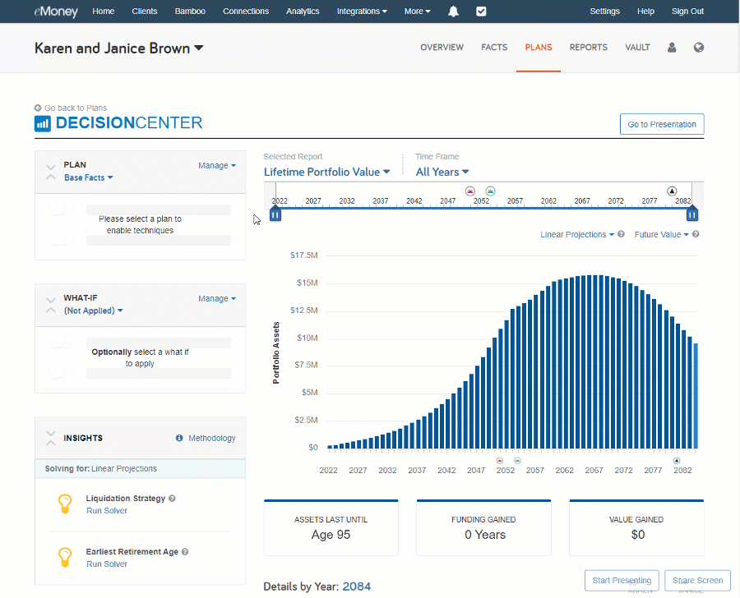
Task: Open the Methodology link
Action: (212, 438)
